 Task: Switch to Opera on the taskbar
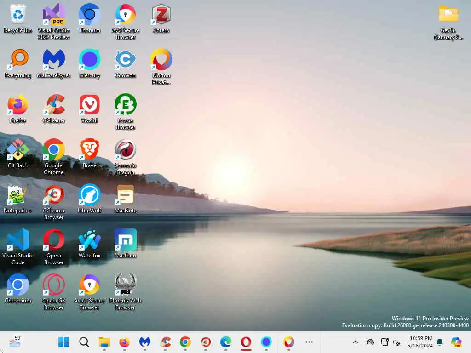(246, 342)
